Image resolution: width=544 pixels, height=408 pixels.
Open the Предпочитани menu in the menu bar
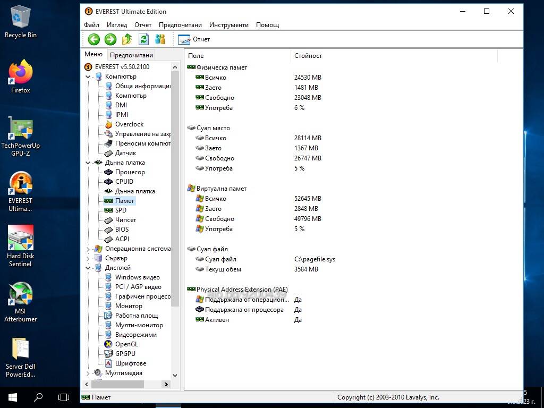pos(180,24)
